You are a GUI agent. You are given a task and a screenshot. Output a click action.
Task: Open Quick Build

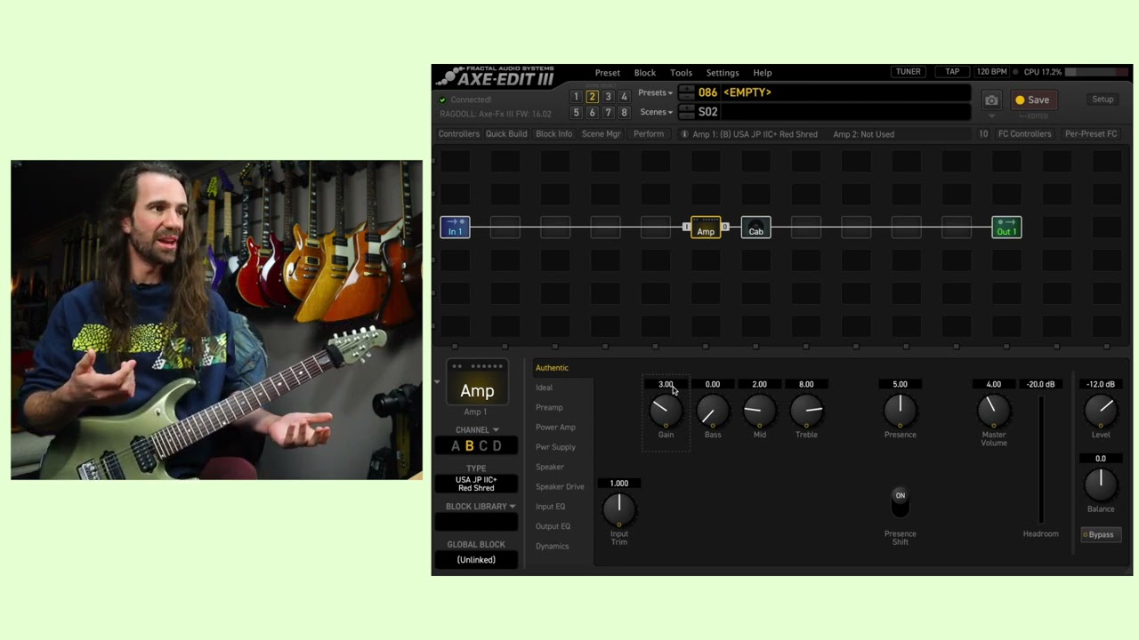[x=506, y=134]
